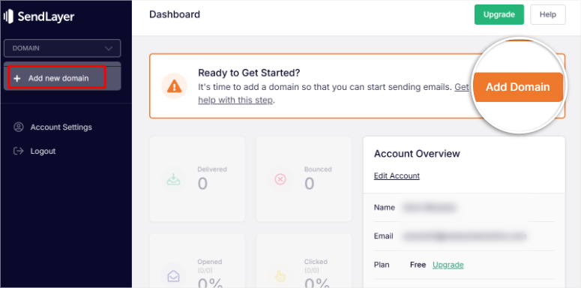Image resolution: width=581 pixels, height=288 pixels.
Task: Click the orange Add Domain button
Action: (518, 87)
